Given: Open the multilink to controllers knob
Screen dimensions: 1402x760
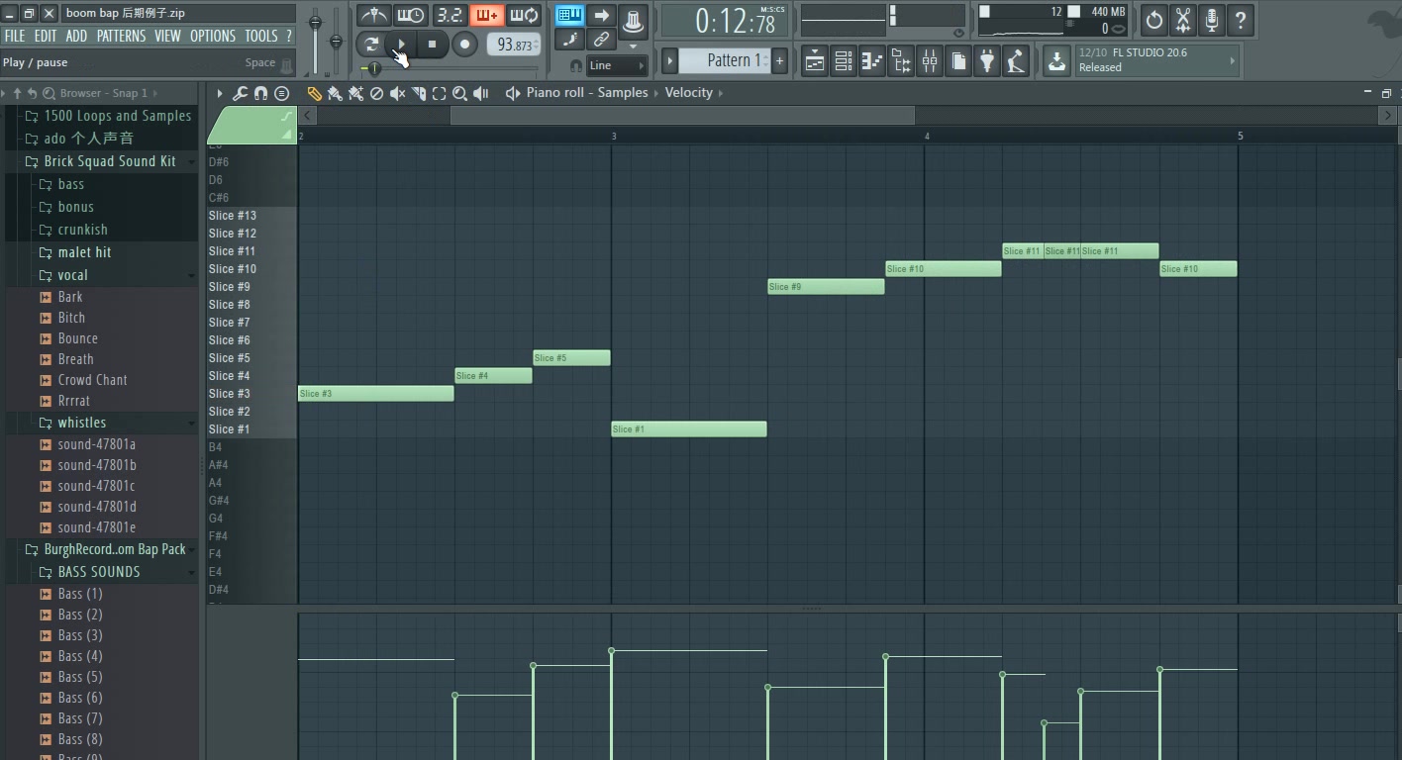Looking at the screenshot, I should click(632, 20).
